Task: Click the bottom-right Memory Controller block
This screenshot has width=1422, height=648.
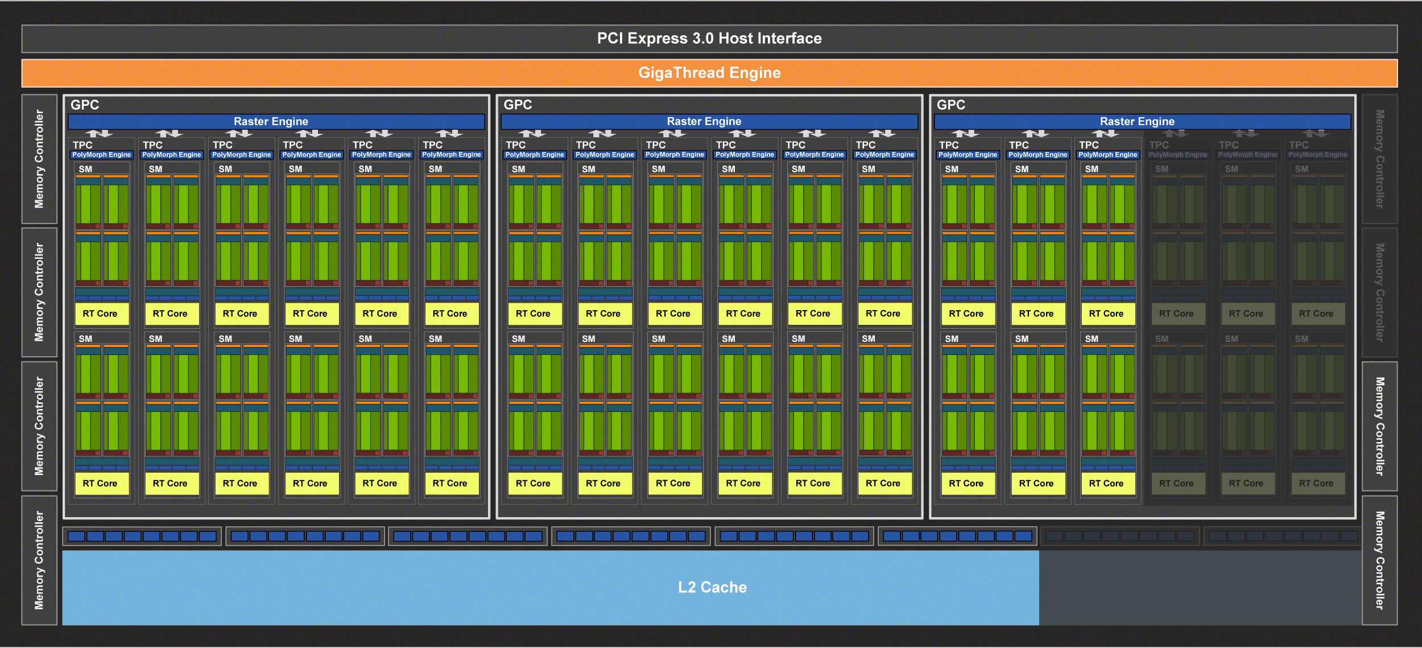Action: [1379, 560]
